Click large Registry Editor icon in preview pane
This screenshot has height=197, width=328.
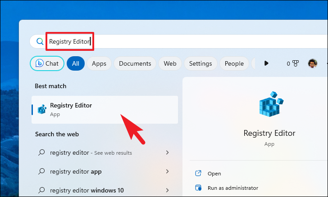[x=271, y=104]
